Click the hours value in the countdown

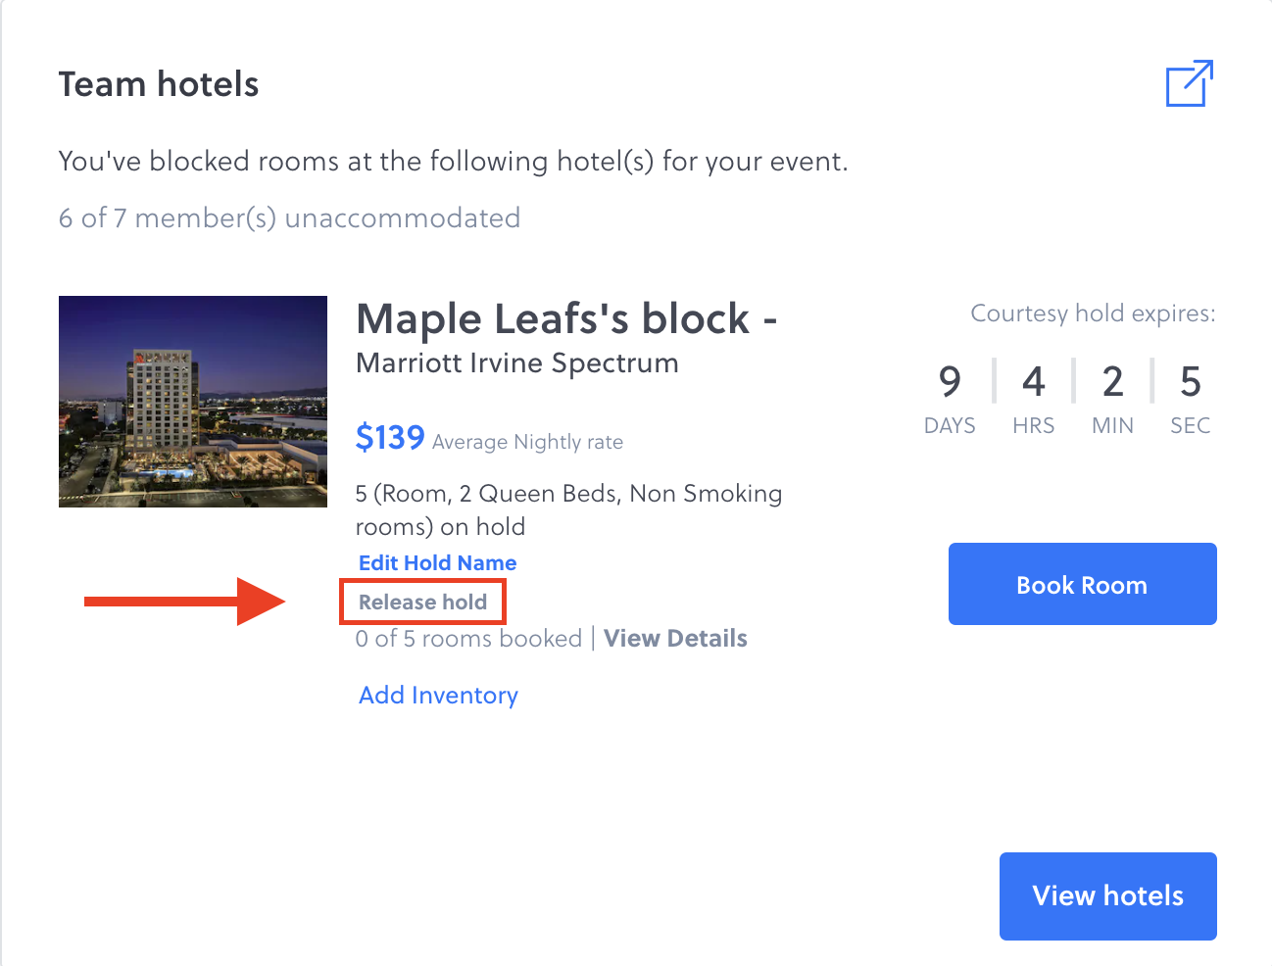(1033, 382)
